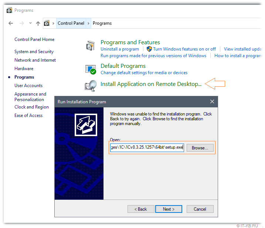The height and width of the screenshot is (228, 265).
Task: Click the Default Programs icon
Action: pyautogui.click(x=91, y=69)
